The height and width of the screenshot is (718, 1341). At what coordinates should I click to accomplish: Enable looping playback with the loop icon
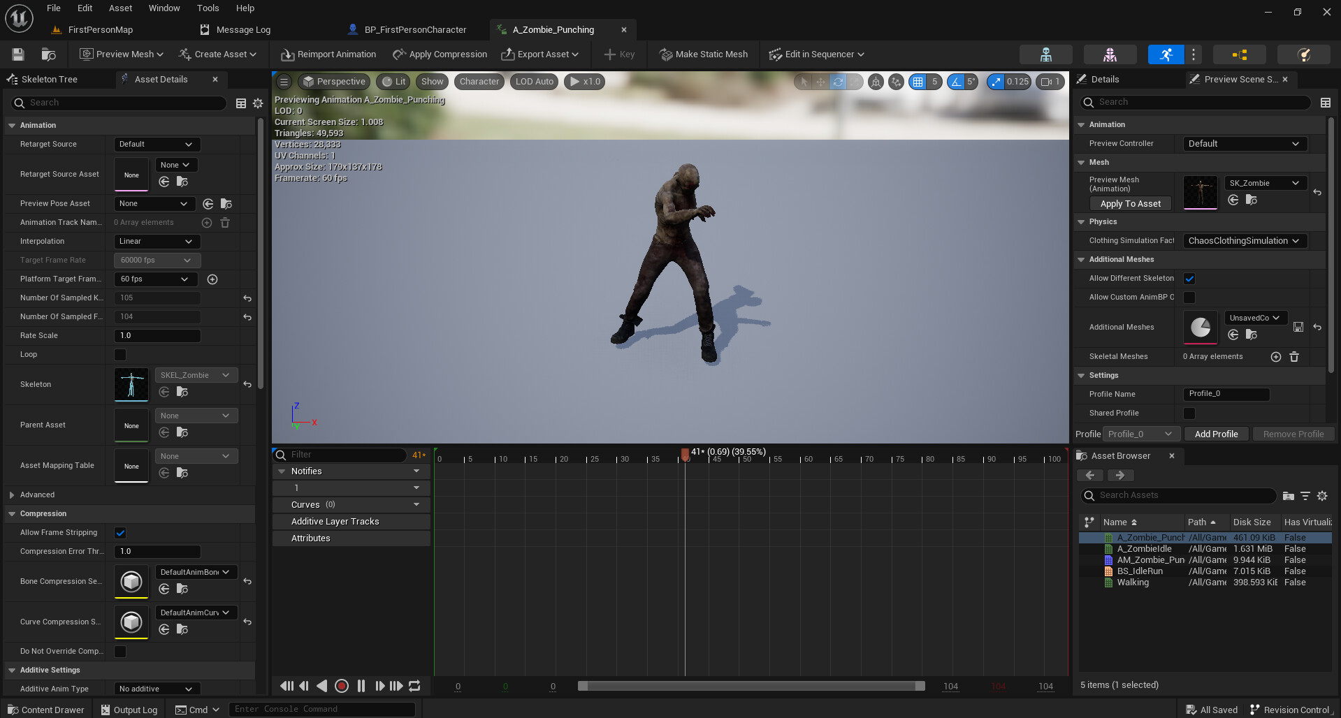tap(414, 686)
